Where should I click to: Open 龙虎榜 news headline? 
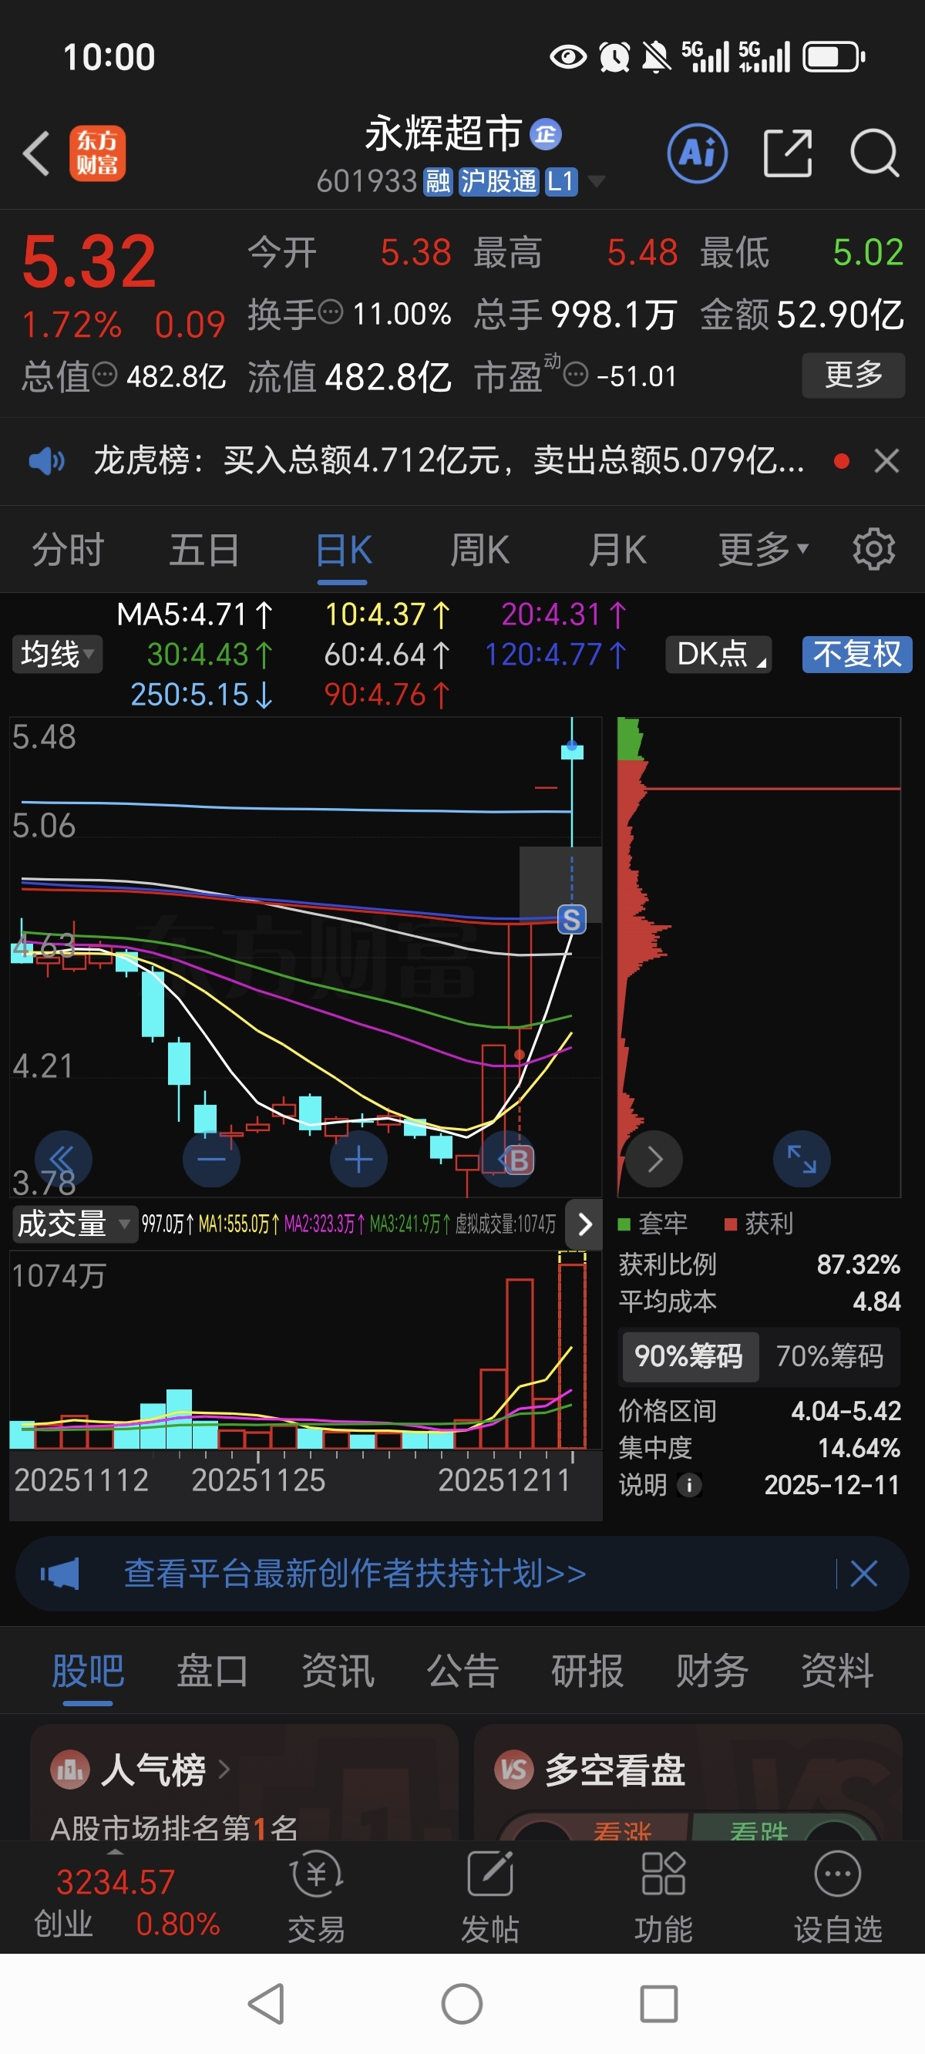pos(449,460)
